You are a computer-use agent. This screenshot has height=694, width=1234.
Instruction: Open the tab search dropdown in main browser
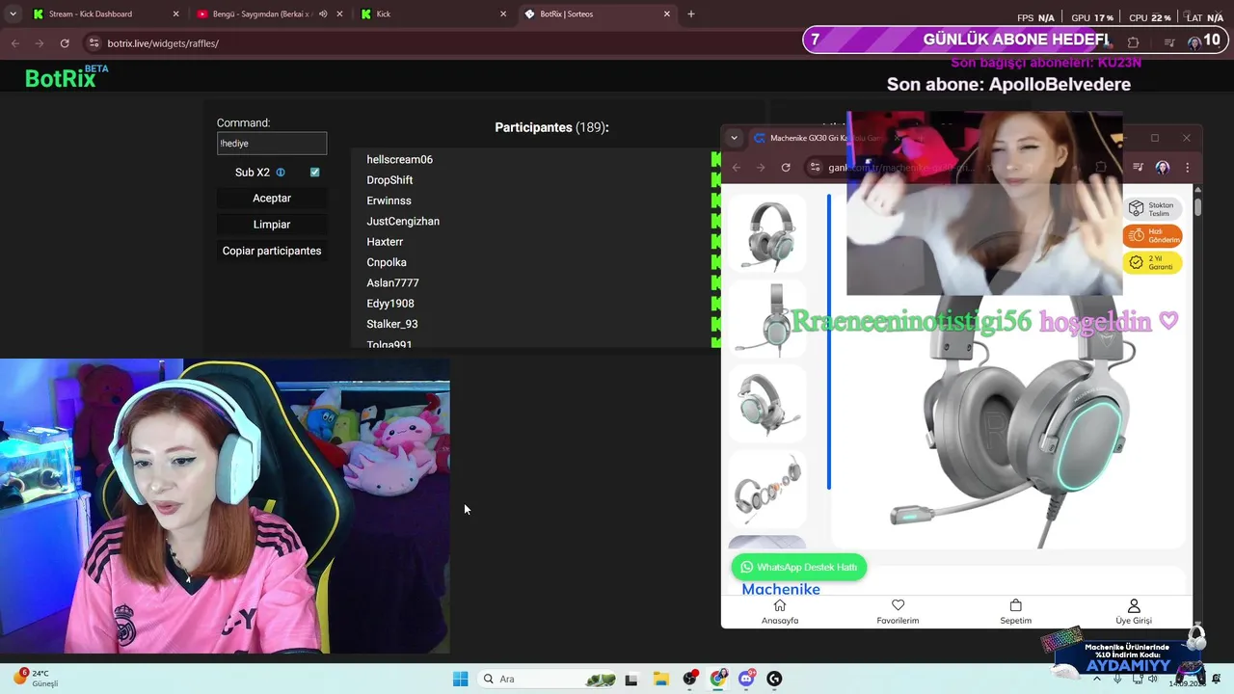pyautogui.click(x=13, y=13)
